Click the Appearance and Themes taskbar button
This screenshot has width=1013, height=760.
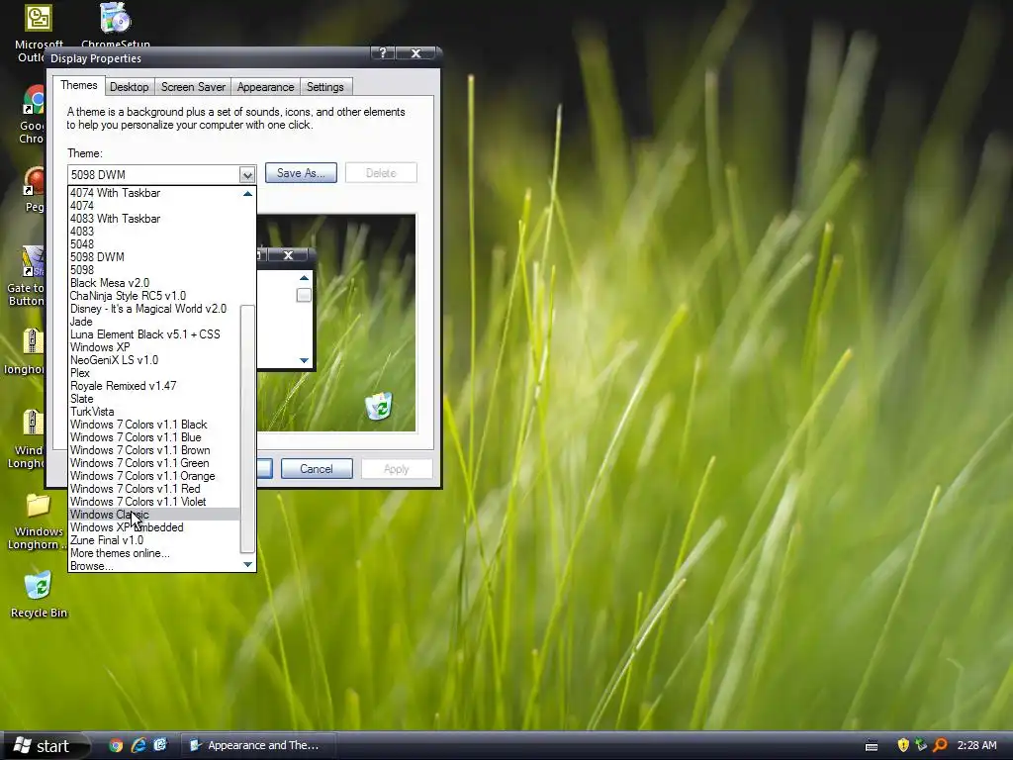[x=258, y=745]
